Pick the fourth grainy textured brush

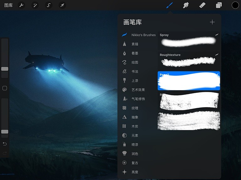click(189, 101)
